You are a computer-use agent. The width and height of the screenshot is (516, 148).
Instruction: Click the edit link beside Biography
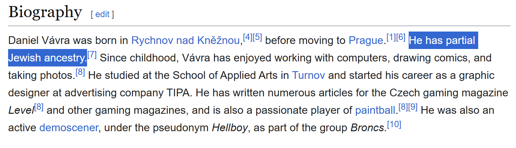[x=102, y=14]
